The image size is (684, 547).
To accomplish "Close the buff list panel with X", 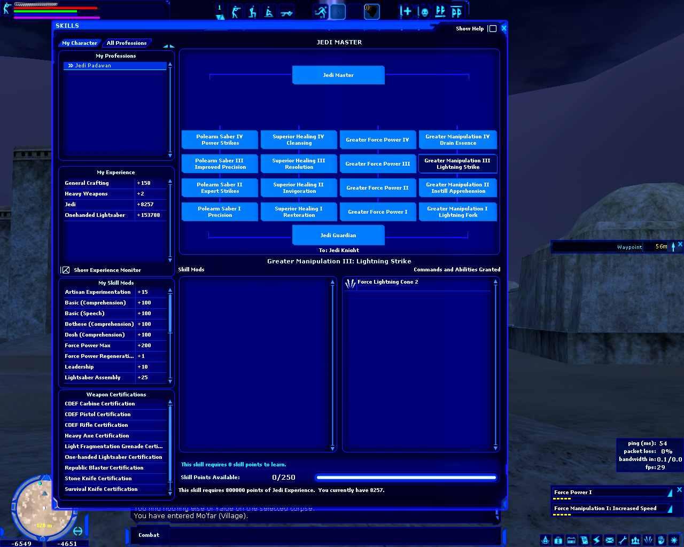I will 679,489.
